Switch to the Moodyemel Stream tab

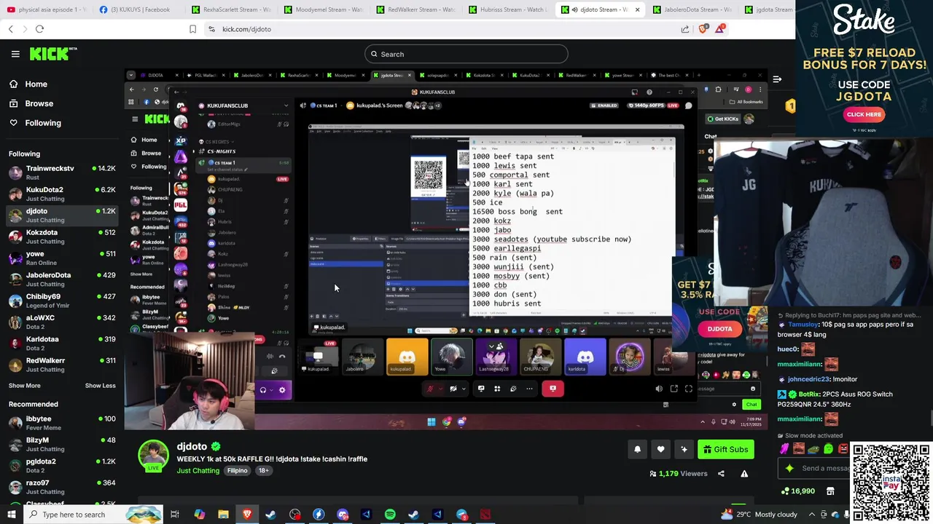tap(325, 9)
